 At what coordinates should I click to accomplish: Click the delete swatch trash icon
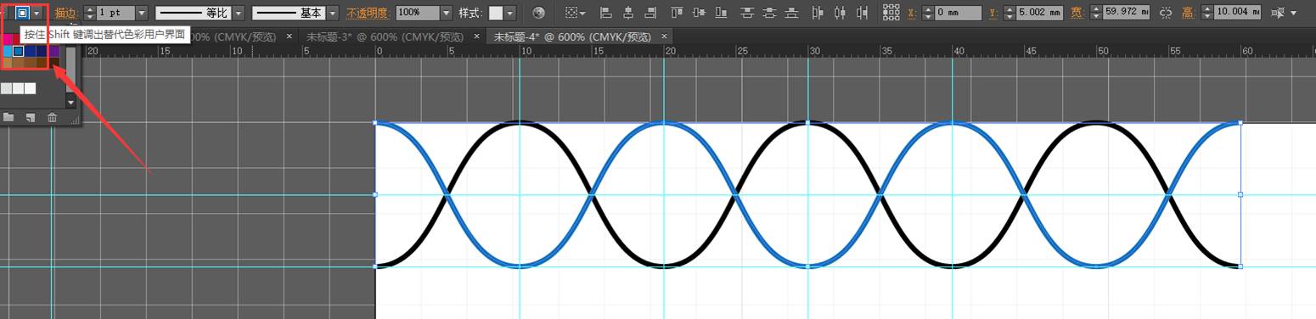point(52,117)
